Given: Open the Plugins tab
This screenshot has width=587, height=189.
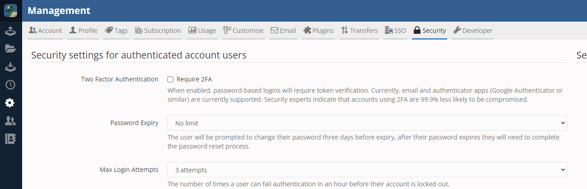Looking at the screenshot, I should (318, 31).
